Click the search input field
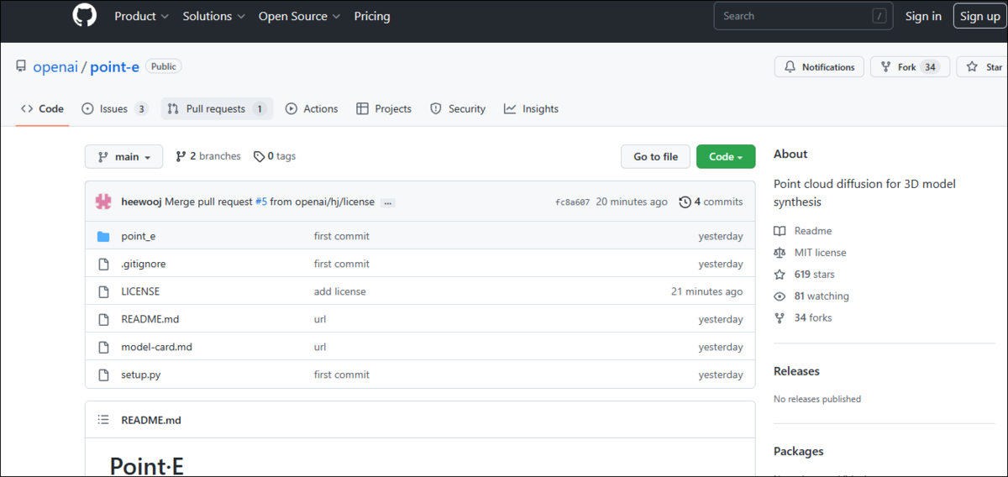Image resolution: width=1008 pixels, height=477 pixels. coord(794,16)
